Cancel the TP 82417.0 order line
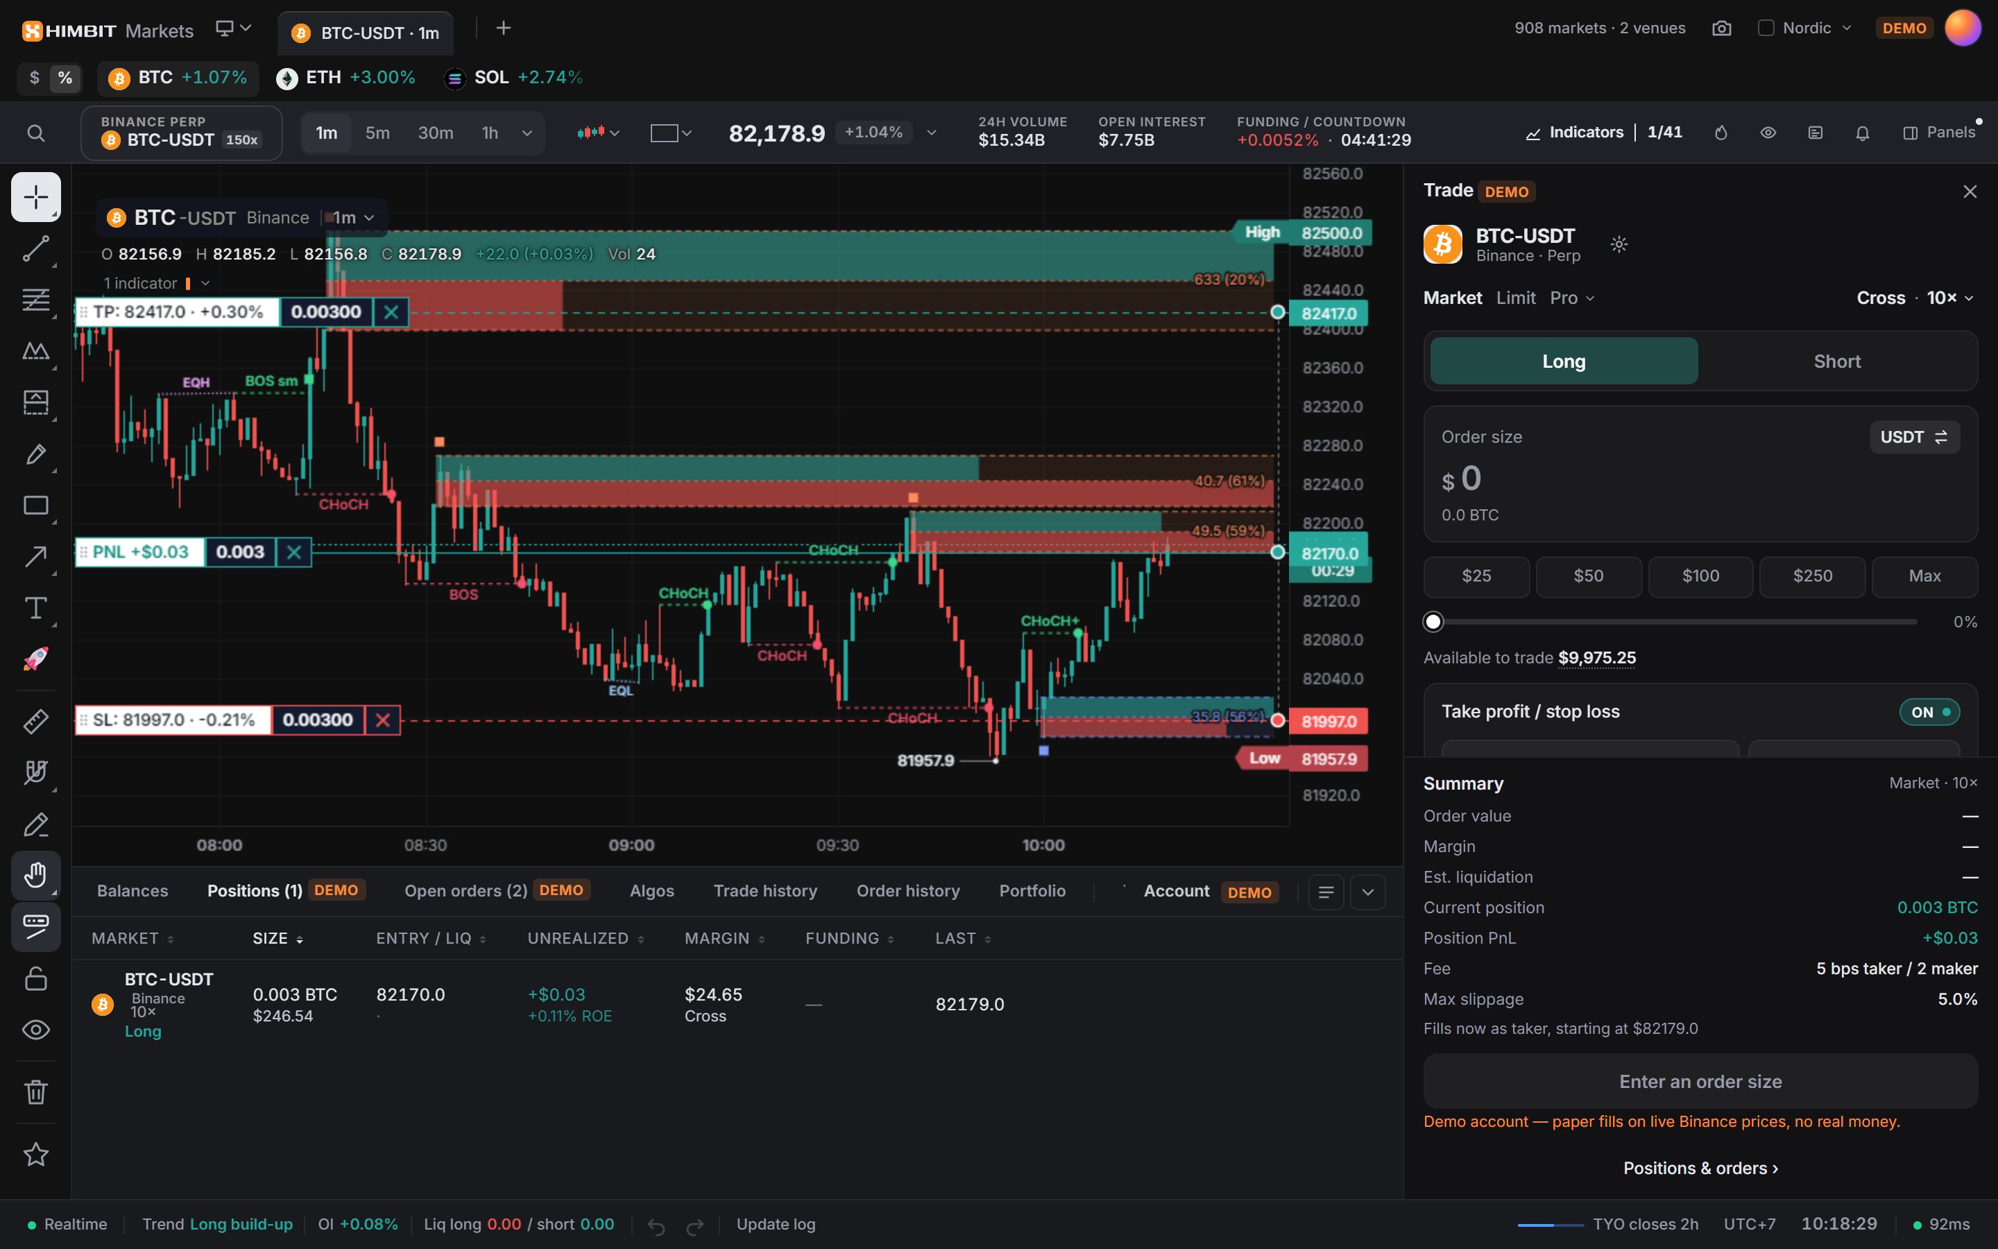 pyautogui.click(x=391, y=312)
